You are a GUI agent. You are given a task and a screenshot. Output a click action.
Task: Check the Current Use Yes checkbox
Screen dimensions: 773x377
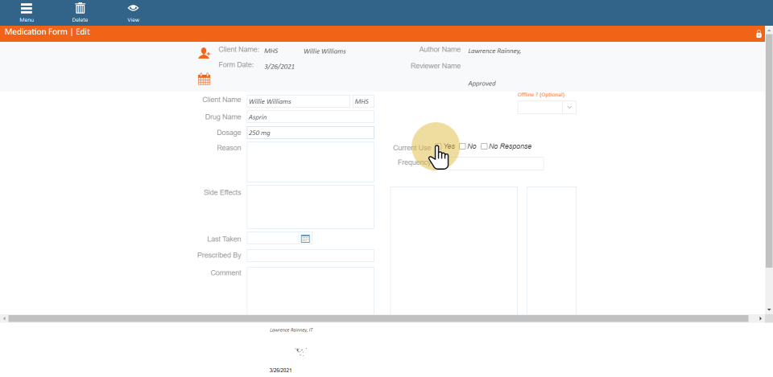pos(438,146)
